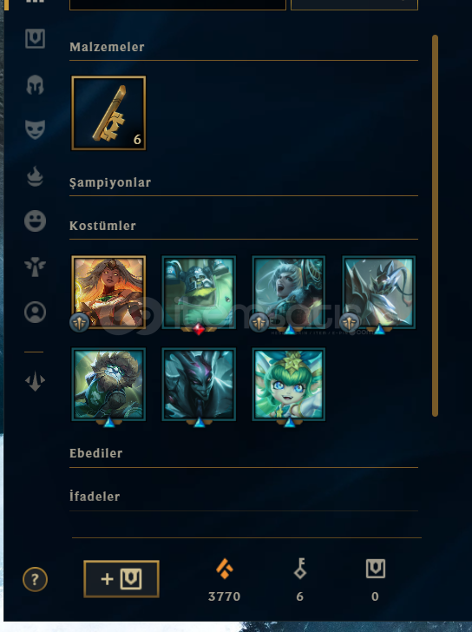Screen dimensions: 472x632
Task: Select the emotes smiley face icon
Action: [x=35, y=221]
